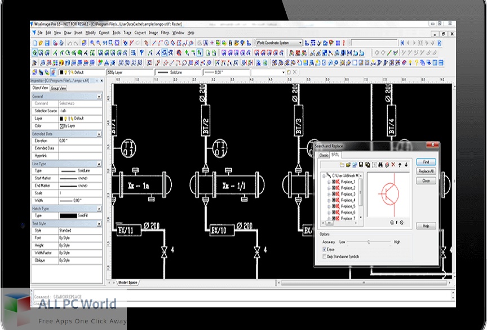
Task: Click zoom-out icon under symbol preview
Action: click(401, 222)
